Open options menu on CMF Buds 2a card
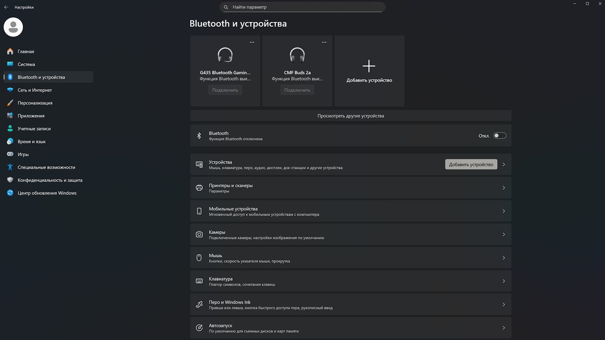Image resolution: width=605 pixels, height=340 pixels. 324,42
